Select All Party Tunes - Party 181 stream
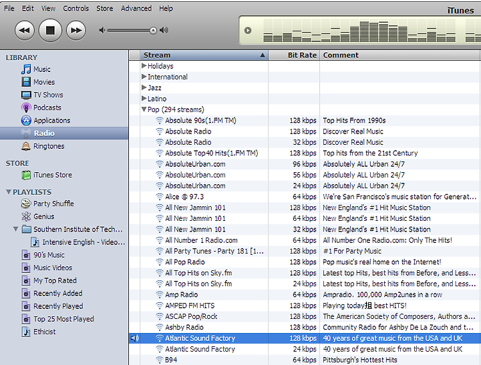The height and width of the screenshot is (365, 481). coord(305,251)
